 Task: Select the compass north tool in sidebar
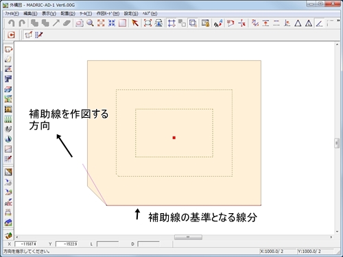[8, 139]
